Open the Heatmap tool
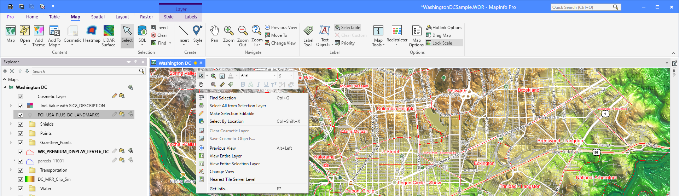Viewport: 679px width, 196px height. [x=92, y=34]
